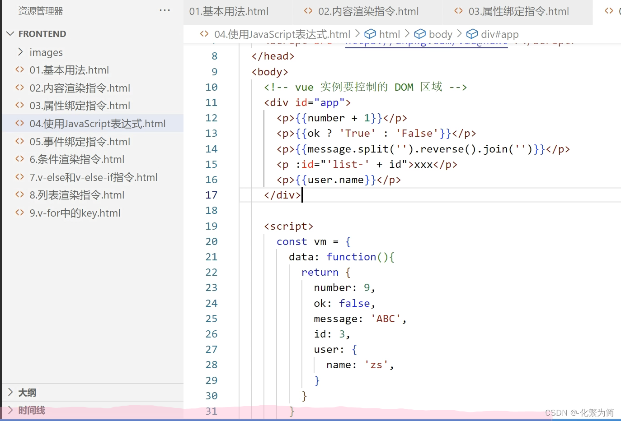Open the Explorer more actions ellipsis

point(165,10)
